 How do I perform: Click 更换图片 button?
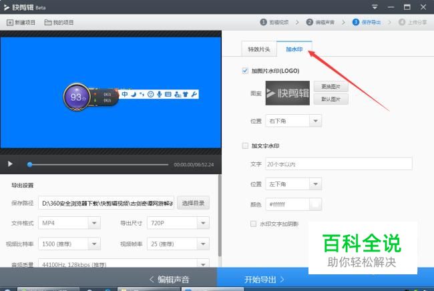coord(331,87)
